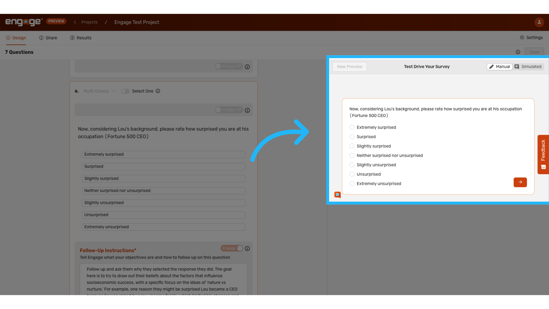Select Extremely surprised radio option
549x309 pixels.
[x=352, y=127]
